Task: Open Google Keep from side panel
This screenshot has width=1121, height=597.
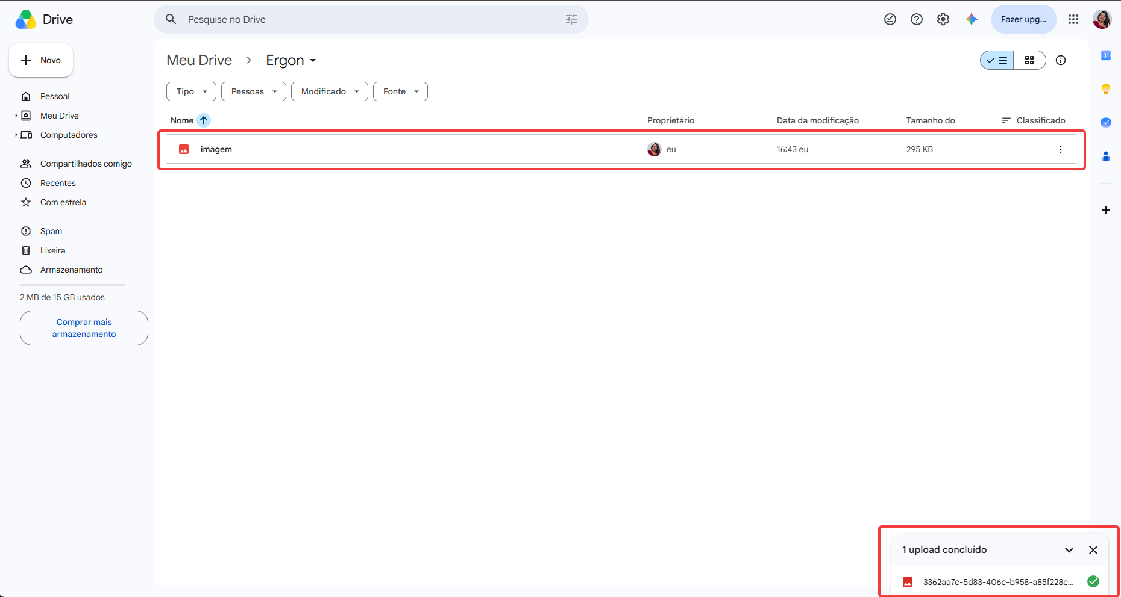Action: coord(1106,89)
